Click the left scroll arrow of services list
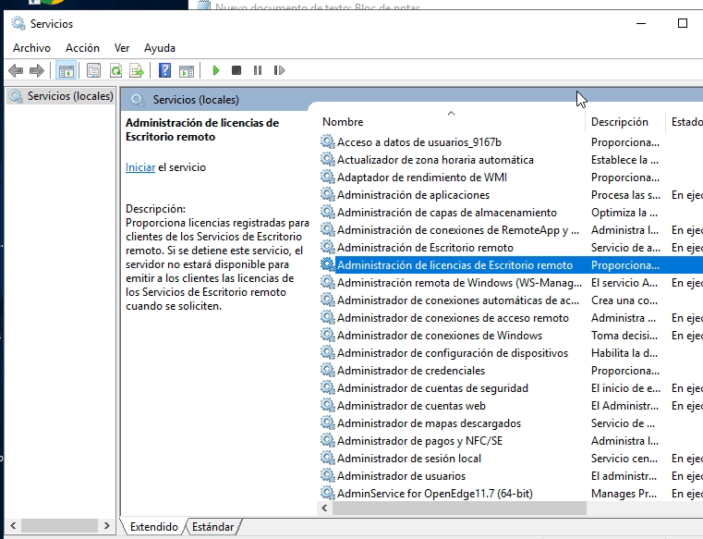 point(324,508)
